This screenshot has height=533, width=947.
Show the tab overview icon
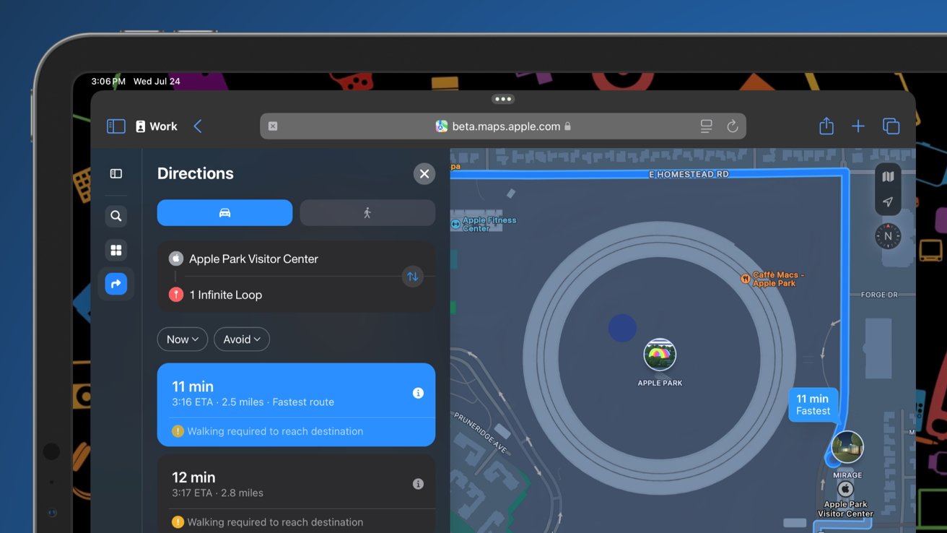pos(891,126)
